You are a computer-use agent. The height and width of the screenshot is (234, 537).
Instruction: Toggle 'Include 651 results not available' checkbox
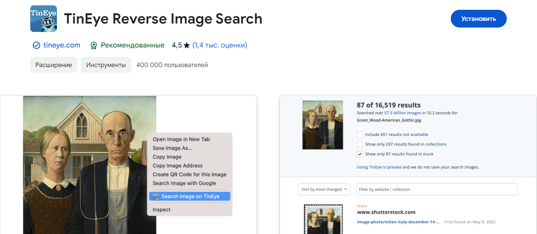point(360,135)
